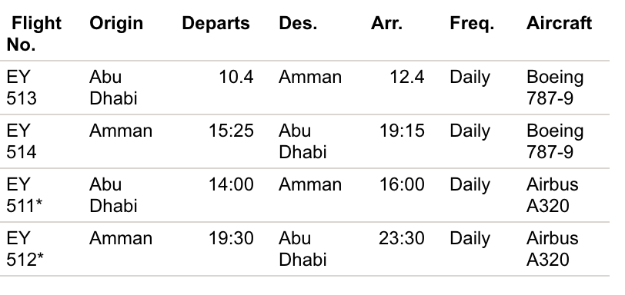Select the 10.4 departure time cell

pos(236,77)
